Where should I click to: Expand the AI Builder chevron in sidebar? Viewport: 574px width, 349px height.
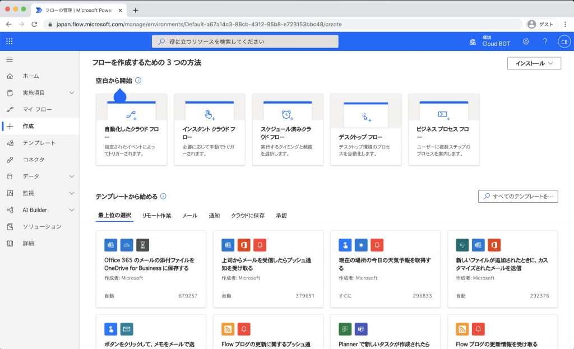click(72, 210)
